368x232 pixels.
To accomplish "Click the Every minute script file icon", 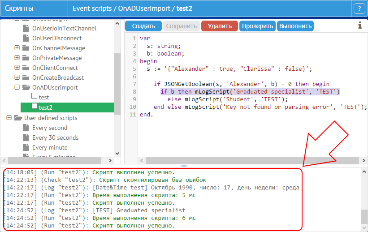I will pos(26,147).
